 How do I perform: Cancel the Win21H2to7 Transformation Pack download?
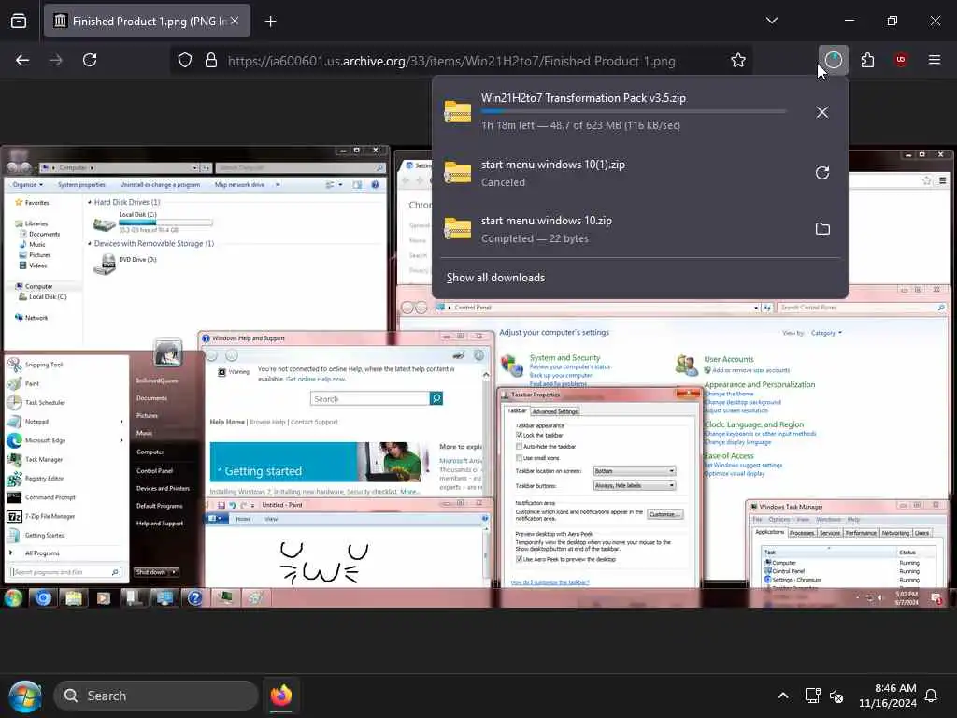tap(822, 112)
